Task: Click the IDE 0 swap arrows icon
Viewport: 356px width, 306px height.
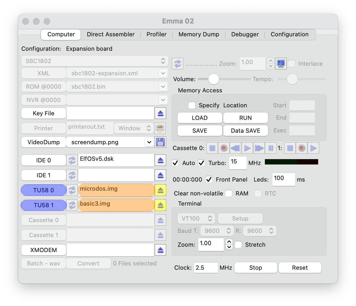Action: [72, 160]
